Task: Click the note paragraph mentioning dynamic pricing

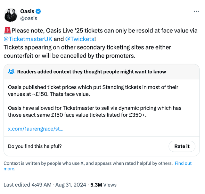Action: (94, 111)
